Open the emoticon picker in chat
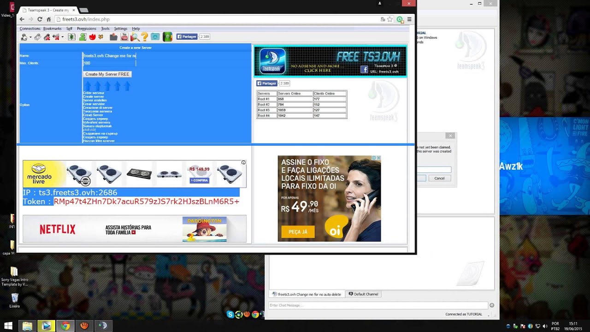The image size is (590, 332). click(x=492, y=305)
